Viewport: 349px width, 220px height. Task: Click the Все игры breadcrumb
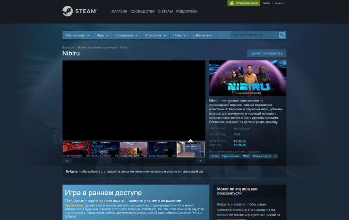pyautogui.click(x=68, y=47)
